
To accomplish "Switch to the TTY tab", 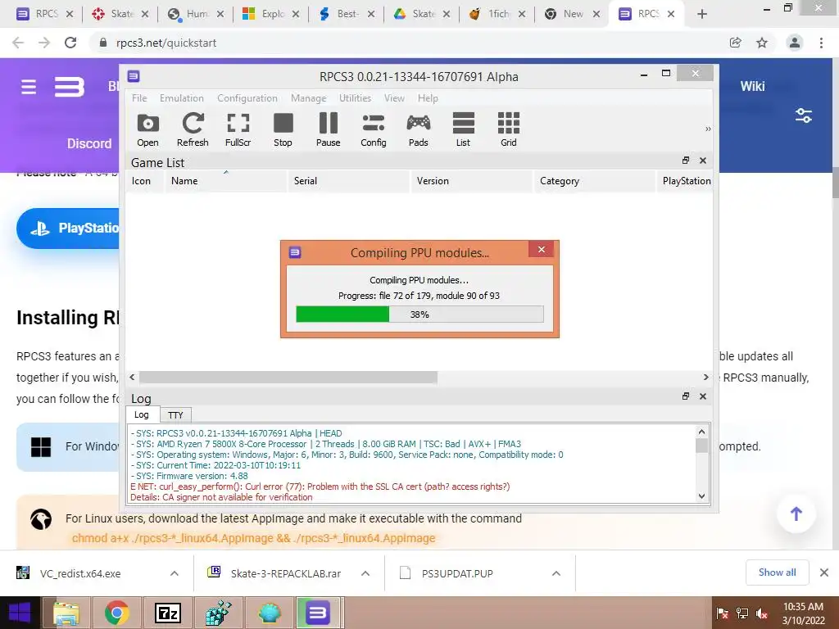I will [x=175, y=415].
